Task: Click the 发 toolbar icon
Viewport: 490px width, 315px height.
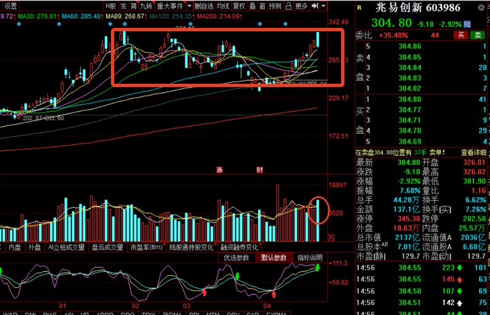Action: tap(124, 6)
